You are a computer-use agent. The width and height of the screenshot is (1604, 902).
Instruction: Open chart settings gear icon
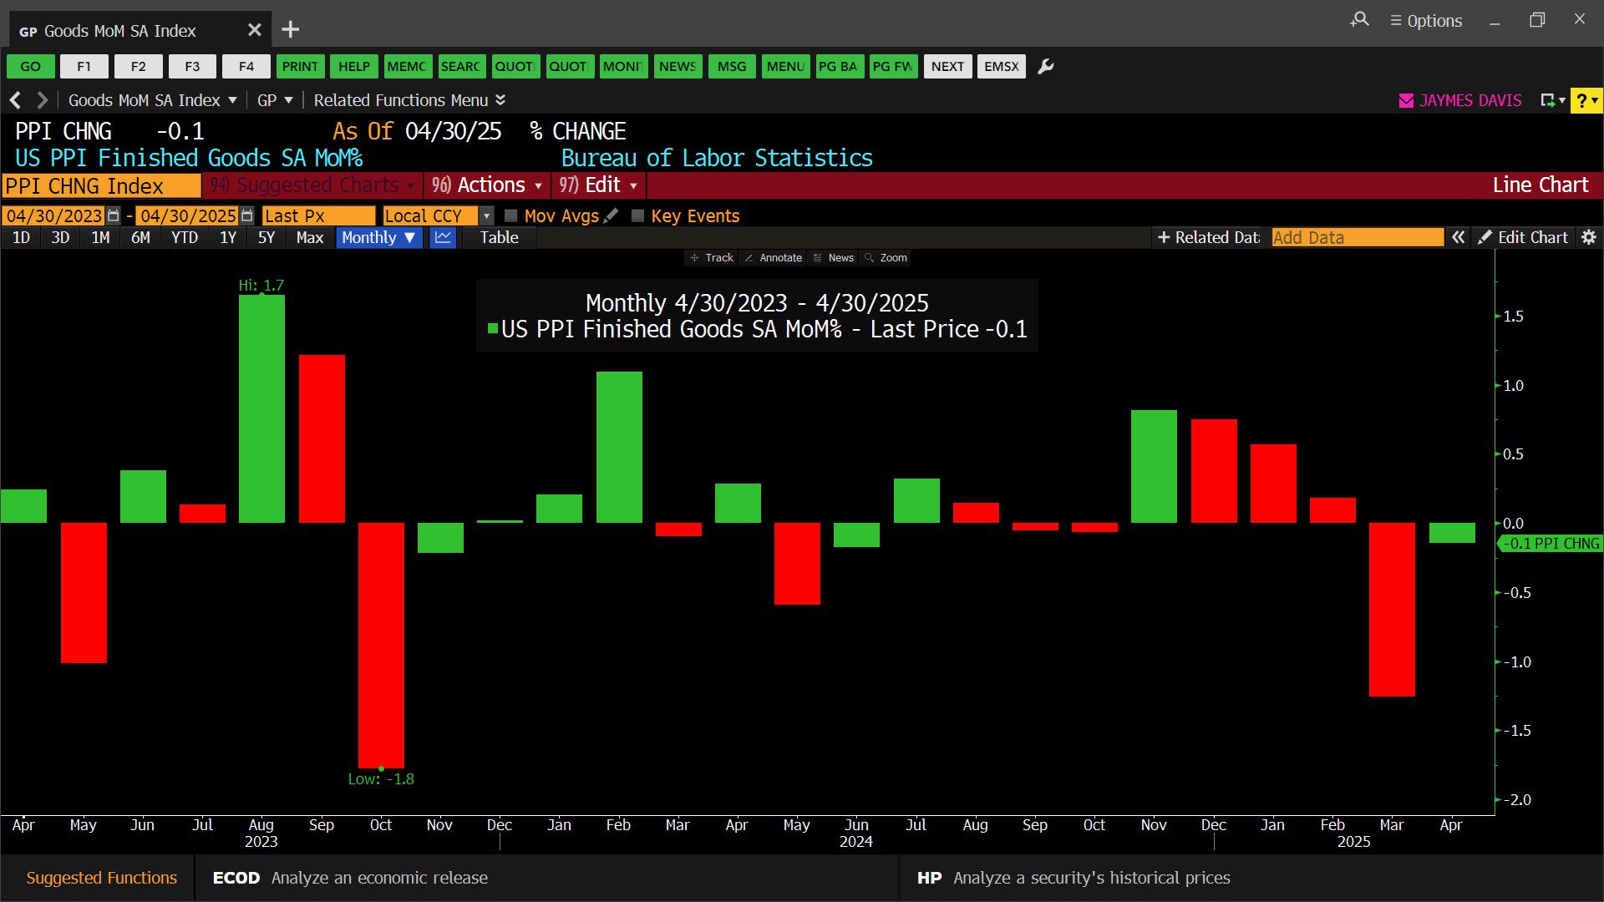pyautogui.click(x=1589, y=238)
